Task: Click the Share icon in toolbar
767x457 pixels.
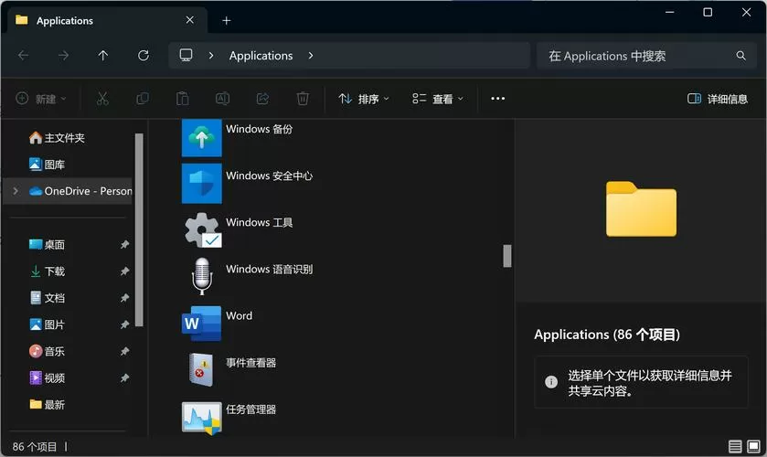Action: pos(262,99)
